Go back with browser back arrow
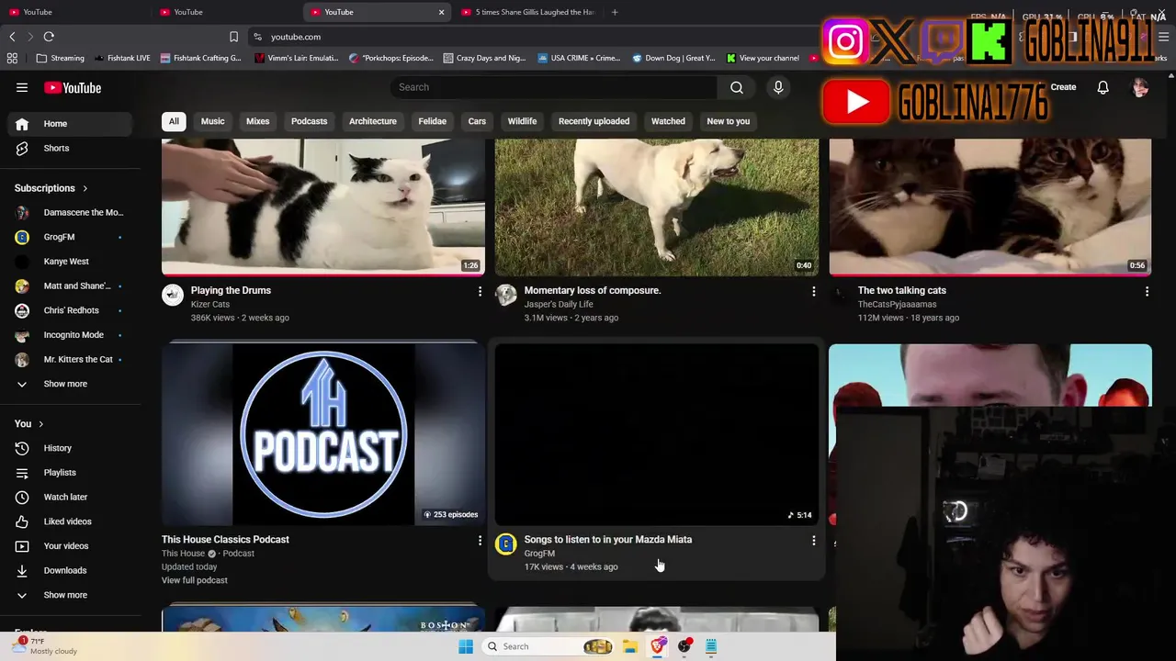This screenshot has height=661, width=1176. click(12, 37)
